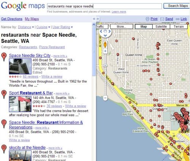Open Get Directions
The width and height of the screenshot is (190, 161).
point(12,19)
